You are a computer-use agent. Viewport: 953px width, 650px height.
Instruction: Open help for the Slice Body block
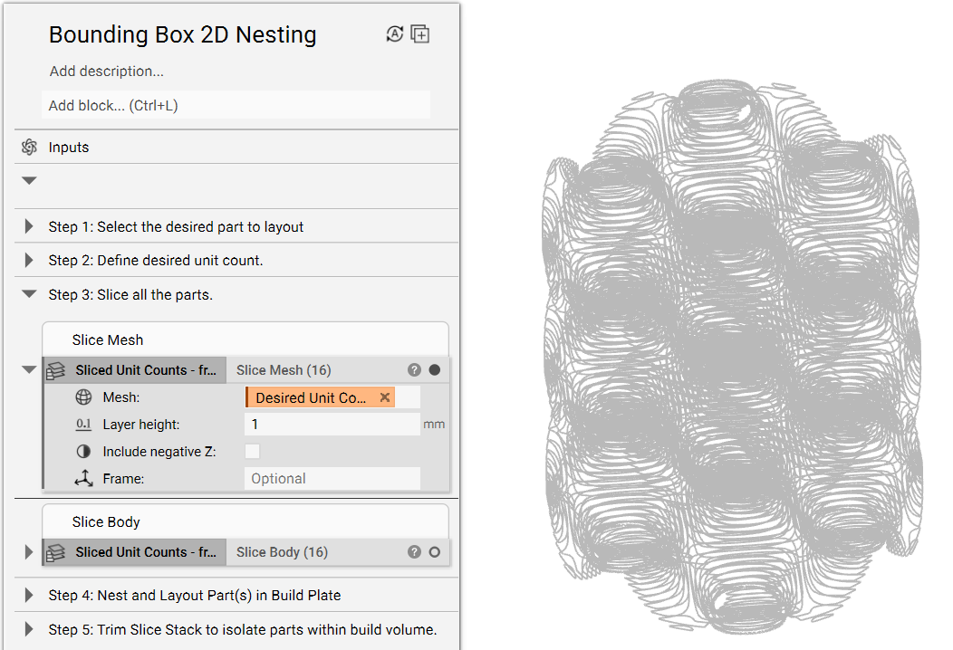[x=415, y=552]
